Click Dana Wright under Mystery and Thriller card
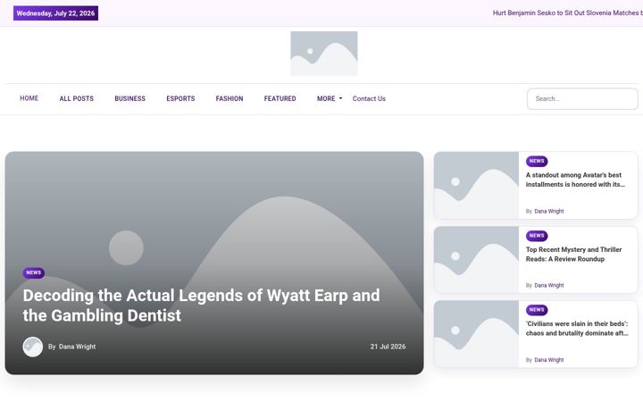This screenshot has height=402, width=643. click(x=549, y=286)
